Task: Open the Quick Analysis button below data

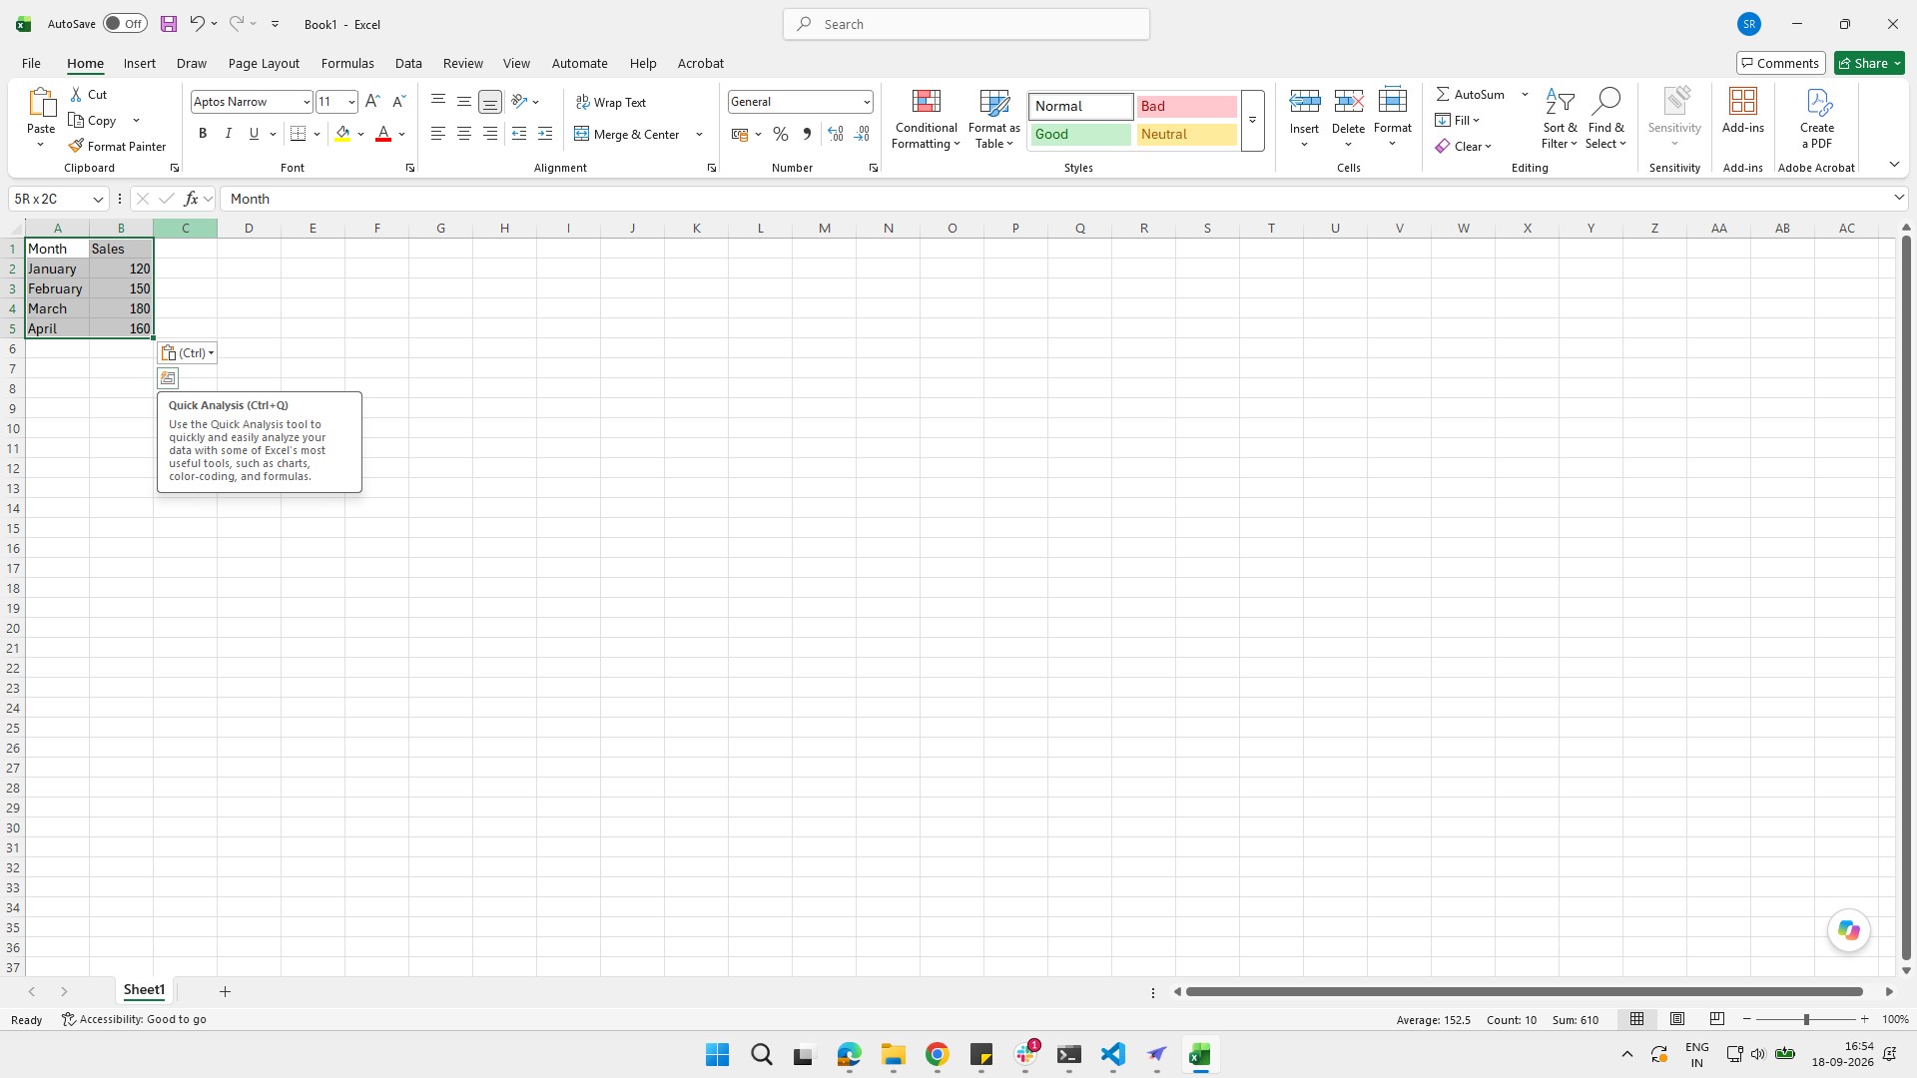Action: pos(168,378)
